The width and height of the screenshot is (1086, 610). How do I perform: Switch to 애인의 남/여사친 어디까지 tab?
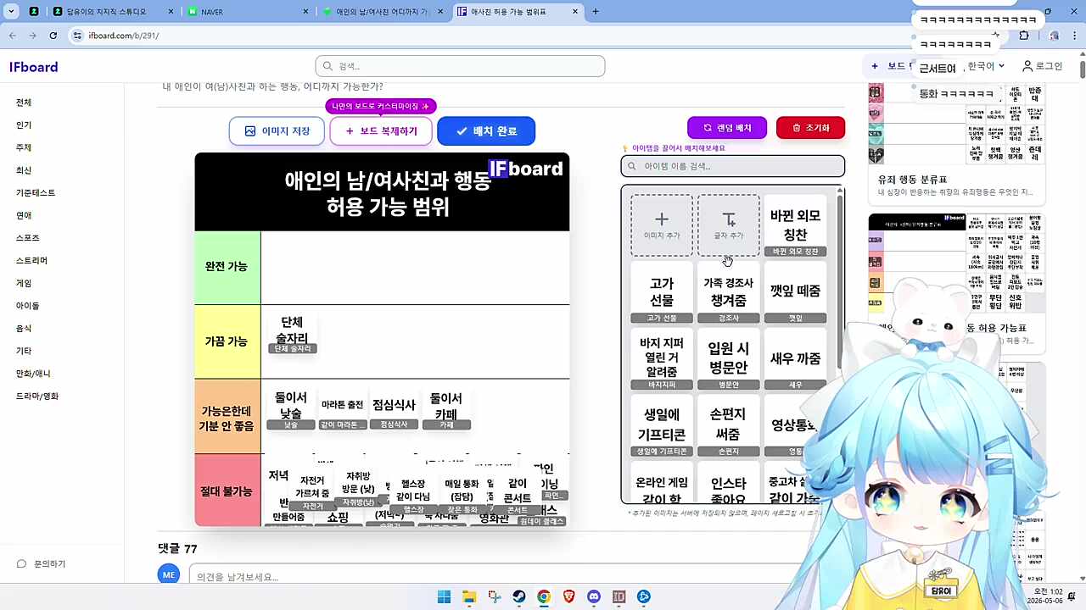(x=382, y=12)
